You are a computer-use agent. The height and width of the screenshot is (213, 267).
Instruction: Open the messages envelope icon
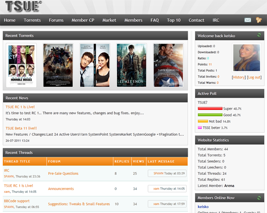[x=248, y=20]
